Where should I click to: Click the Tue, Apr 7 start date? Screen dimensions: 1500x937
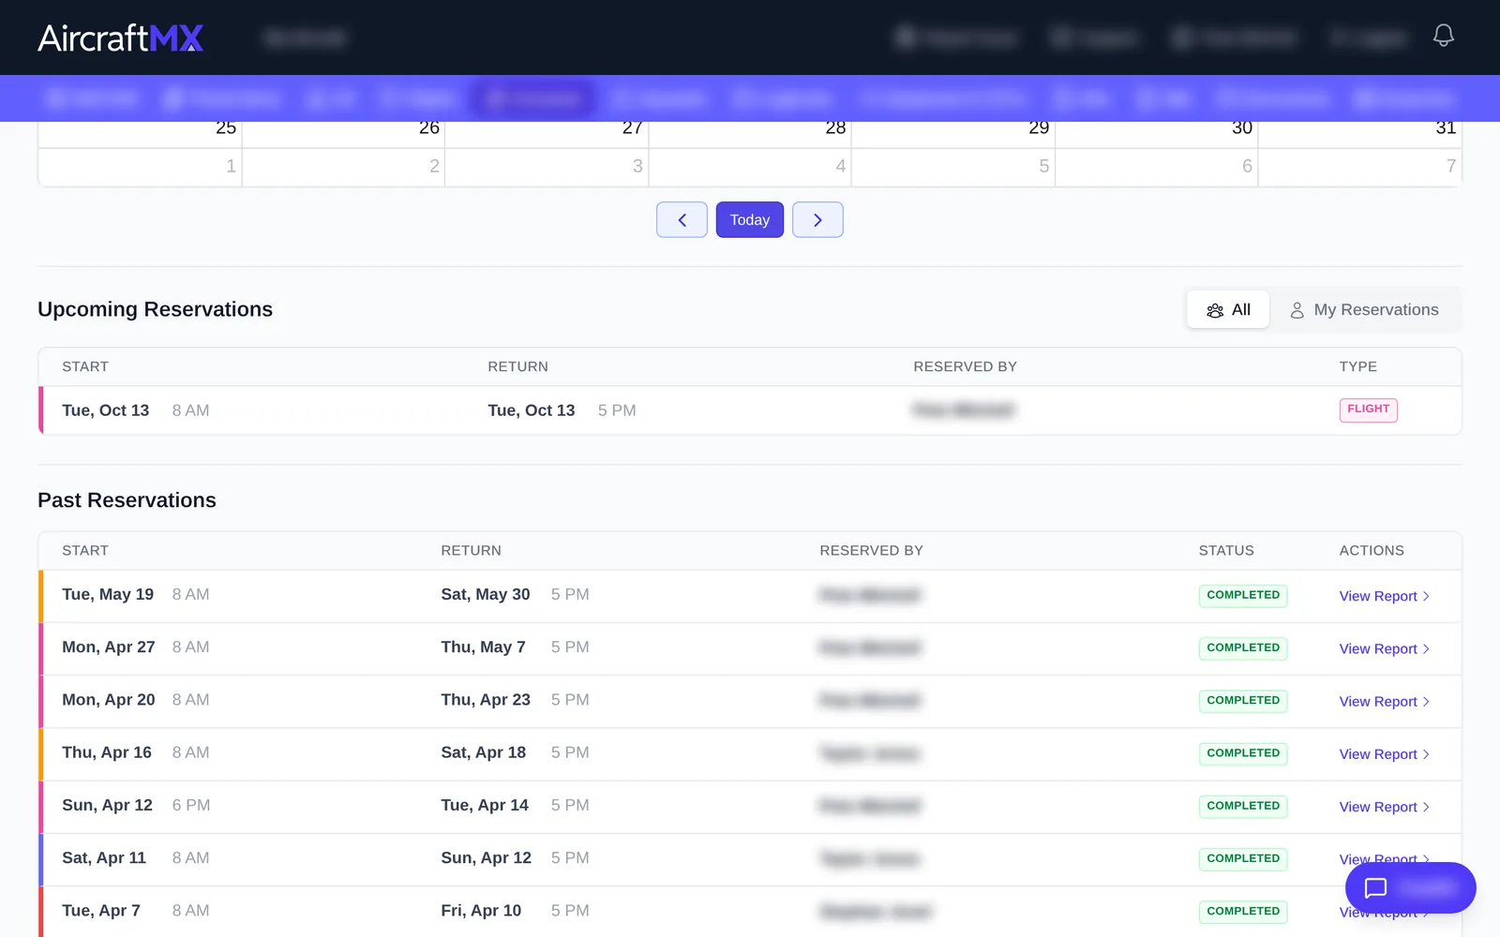coord(101,910)
